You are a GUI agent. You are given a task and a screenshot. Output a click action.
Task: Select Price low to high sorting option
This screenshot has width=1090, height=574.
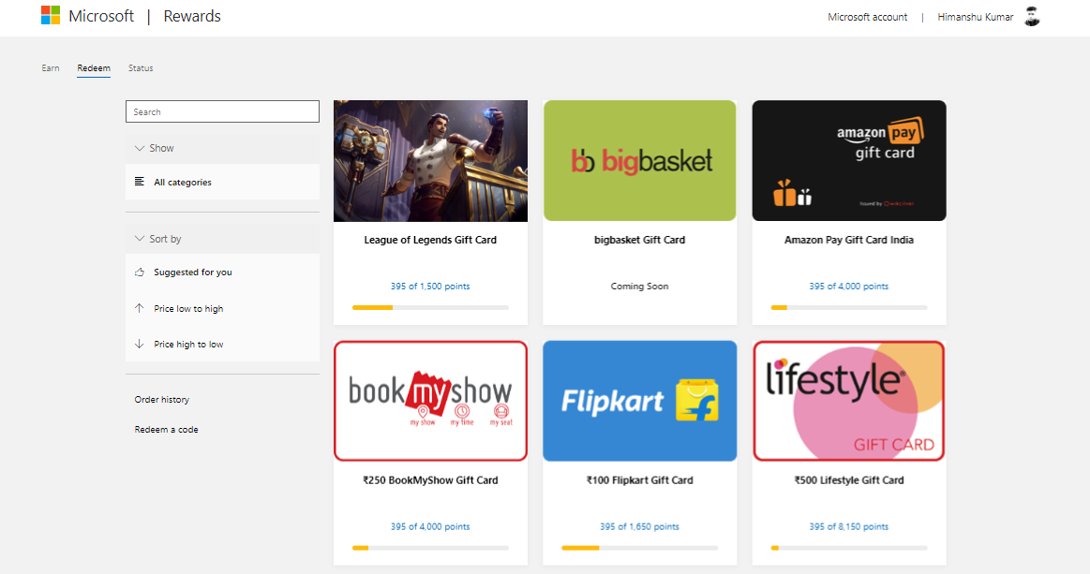(x=188, y=308)
